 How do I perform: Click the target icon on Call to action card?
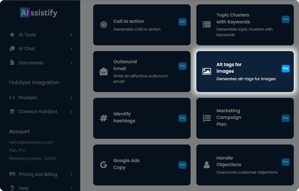(x=104, y=25)
